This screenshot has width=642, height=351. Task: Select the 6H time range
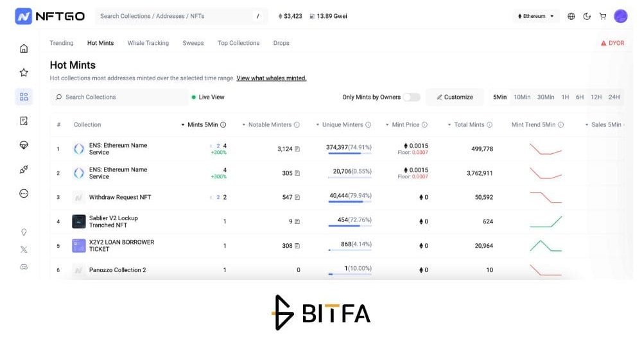[580, 97]
